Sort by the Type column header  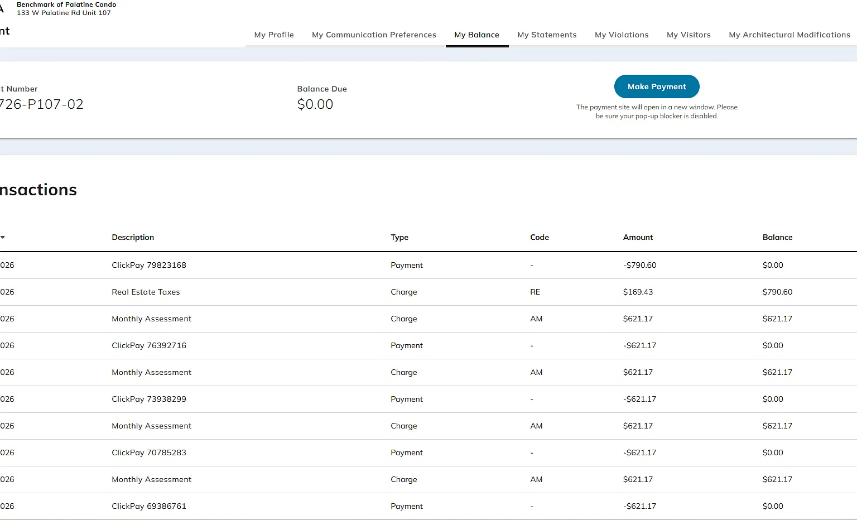click(399, 237)
